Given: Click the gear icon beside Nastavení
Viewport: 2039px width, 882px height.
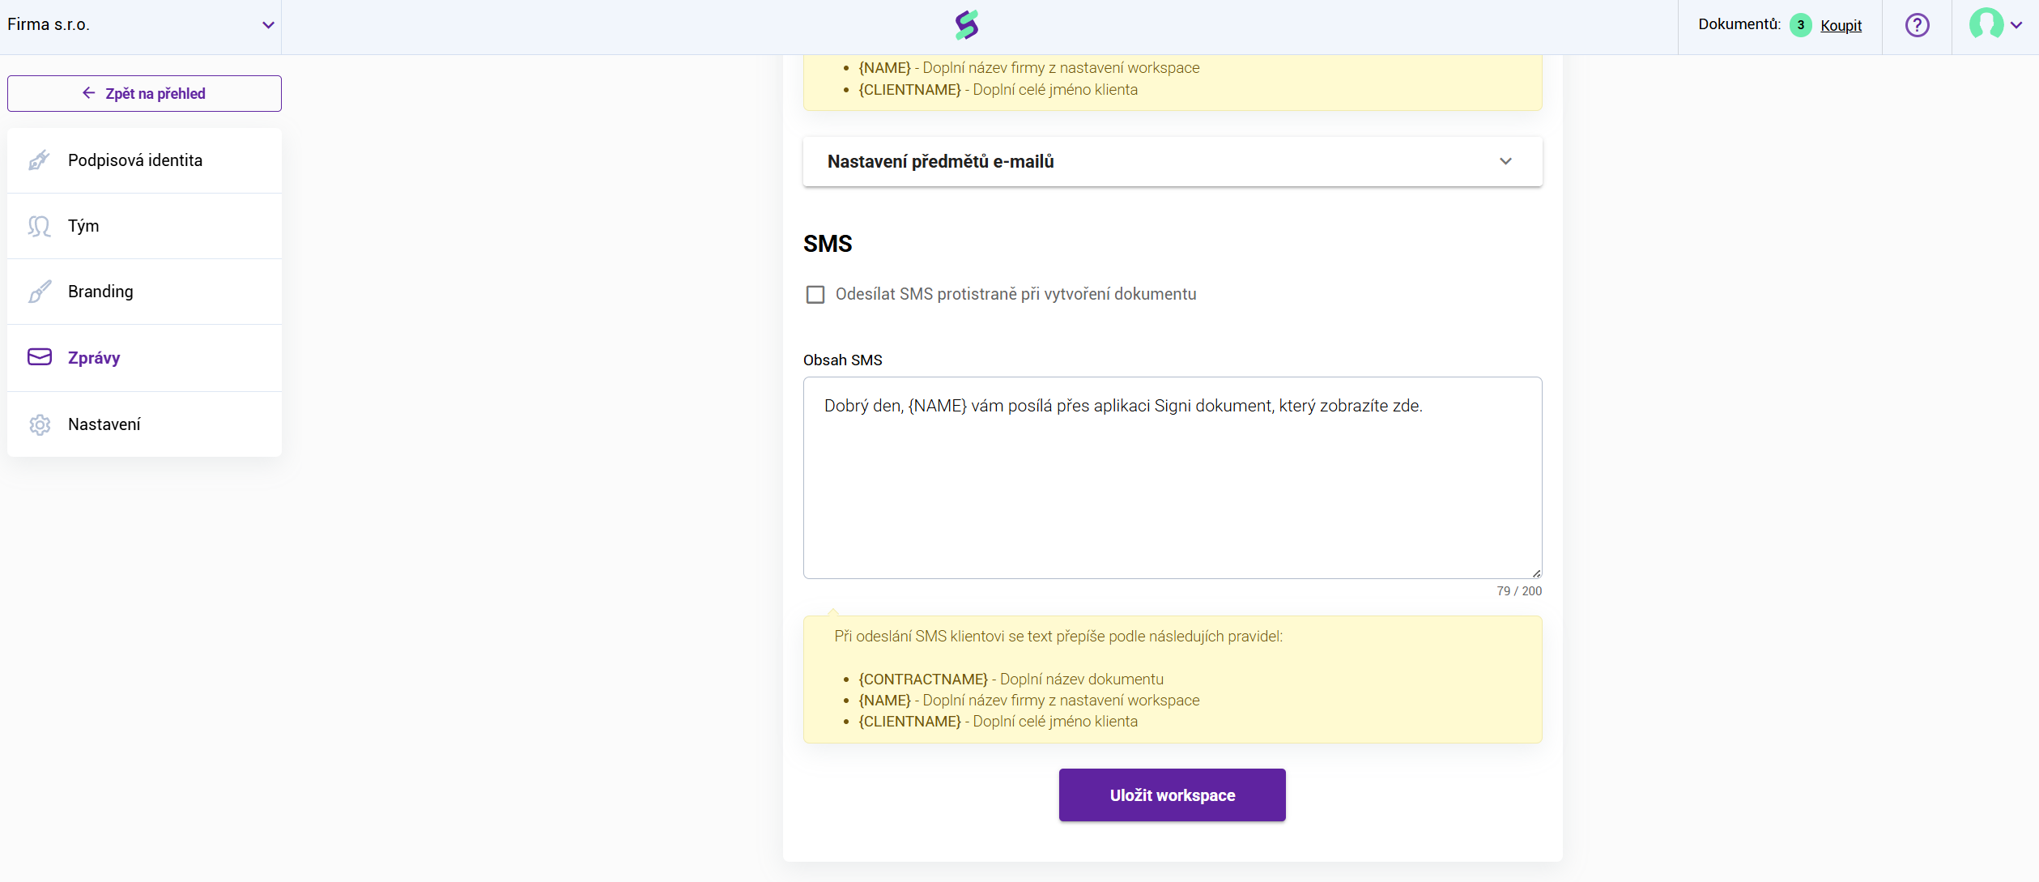Looking at the screenshot, I should pos(39,424).
